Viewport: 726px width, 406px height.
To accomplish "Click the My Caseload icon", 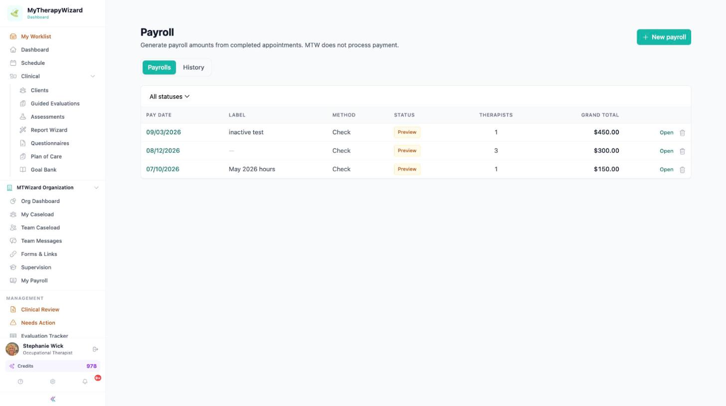I will [13, 214].
